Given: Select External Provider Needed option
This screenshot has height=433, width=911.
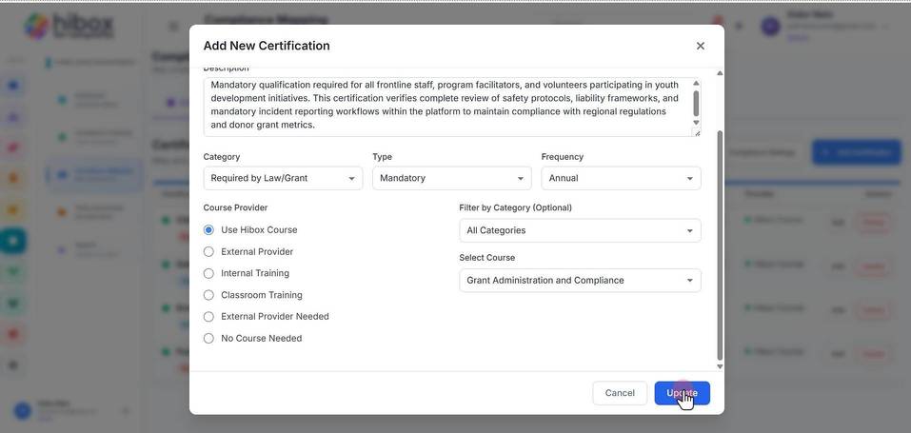Looking at the screenshot, I should click(x=208, y=317).
